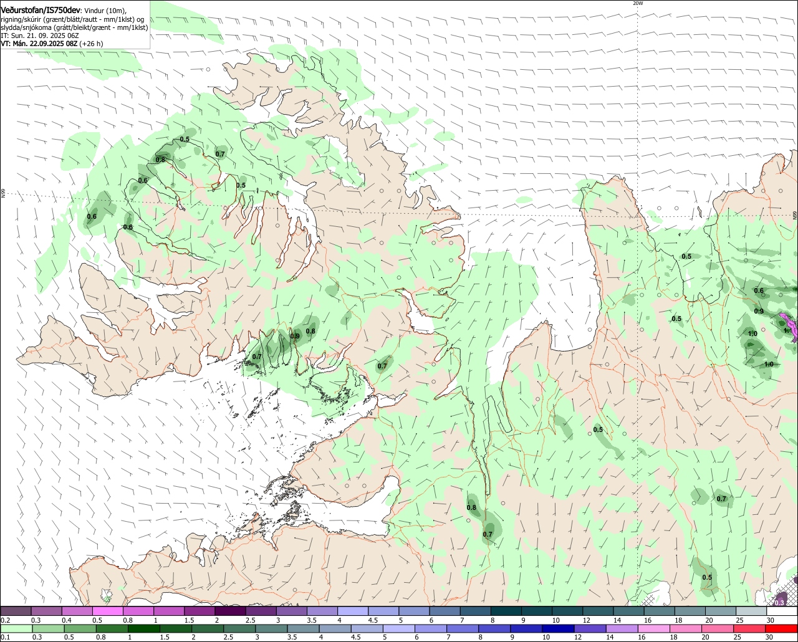Click the bright pink swatch between 0.5 and 0.8

(107, 611)
